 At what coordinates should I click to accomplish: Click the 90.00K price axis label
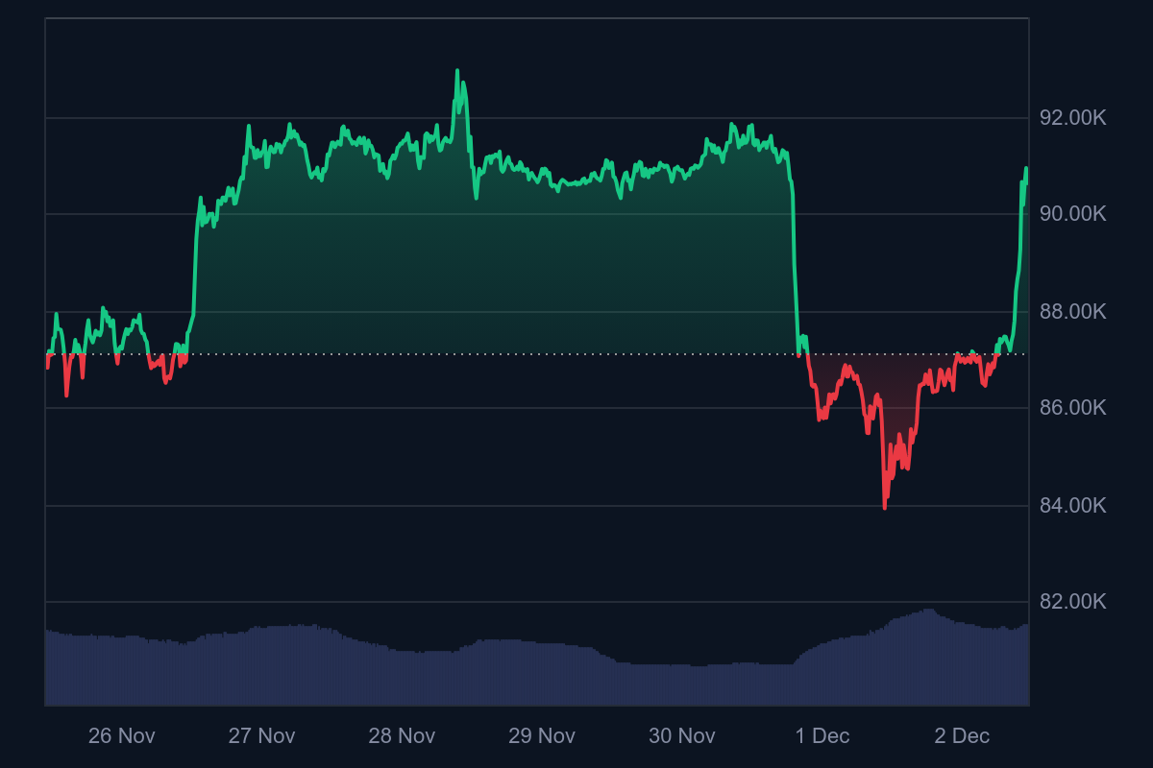point(1073,214)
